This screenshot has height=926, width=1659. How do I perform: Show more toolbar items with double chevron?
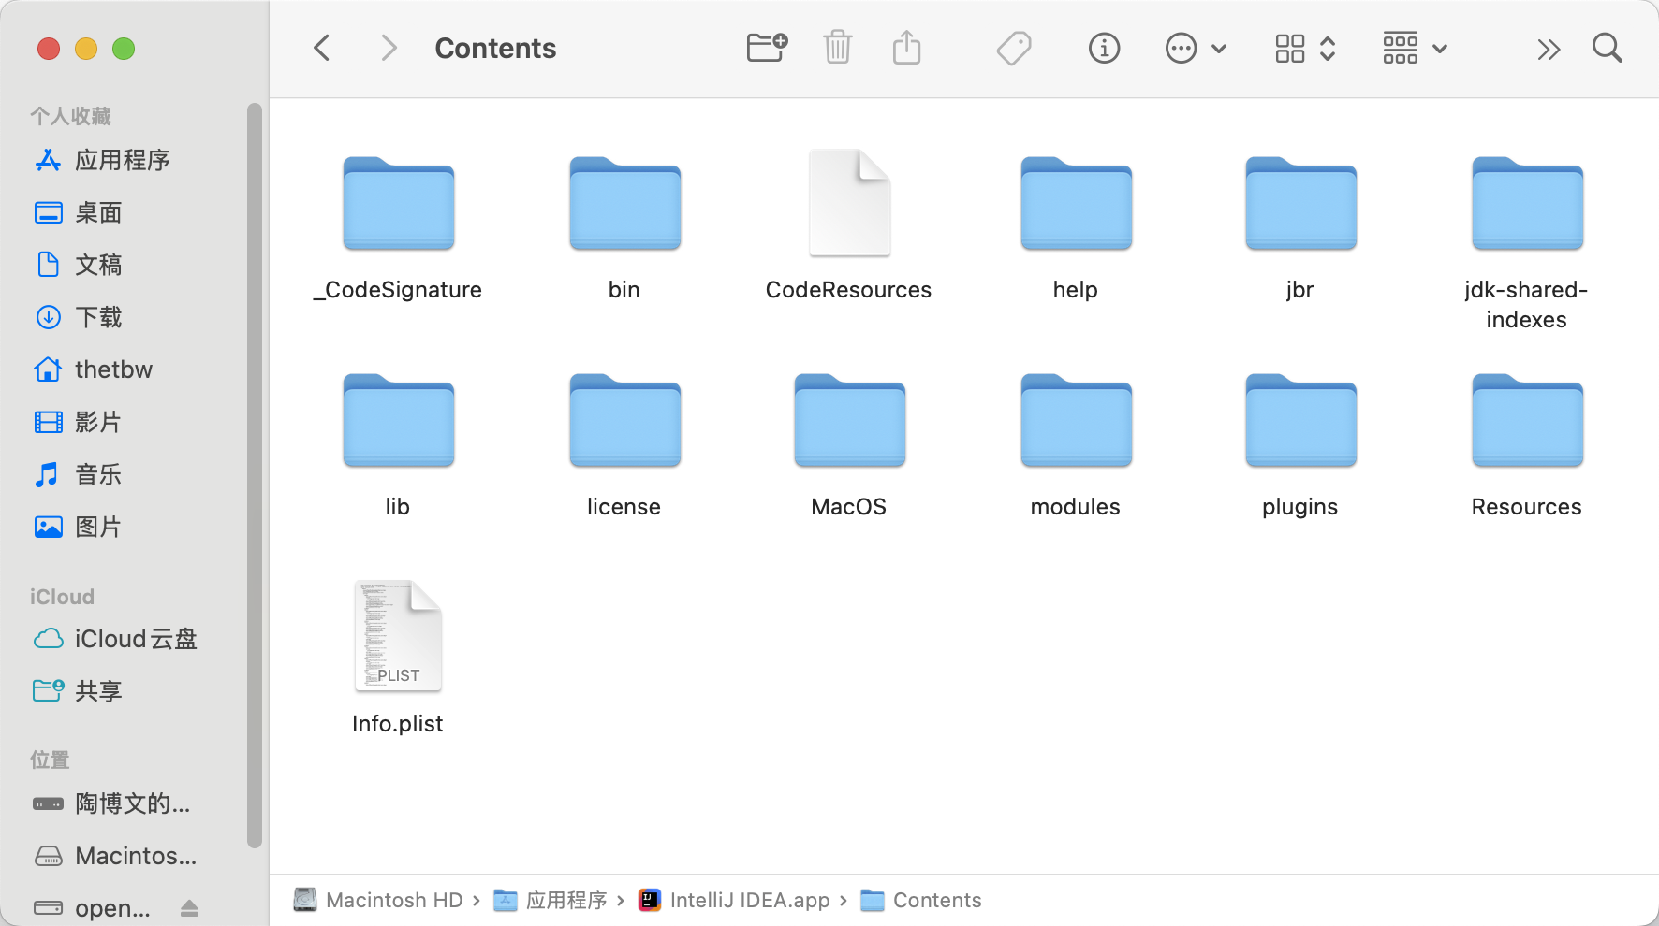pyautogui.click(x=1549, y=49)
